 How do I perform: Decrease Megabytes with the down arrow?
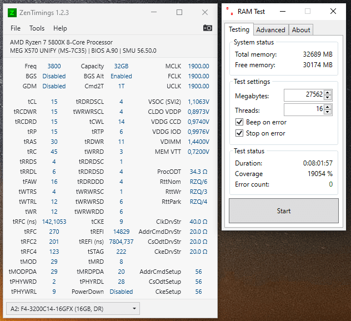click(x=328, y=97)
